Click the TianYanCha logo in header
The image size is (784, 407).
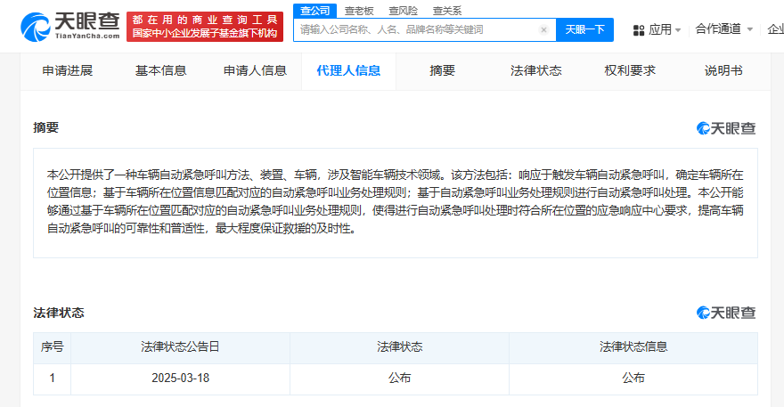pos(69,27)
